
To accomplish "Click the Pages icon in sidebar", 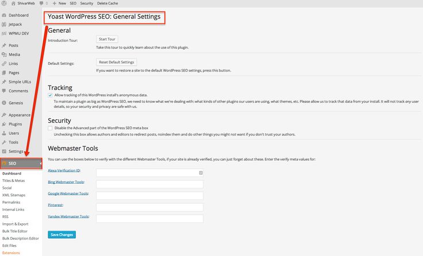I will click(4, 73).
